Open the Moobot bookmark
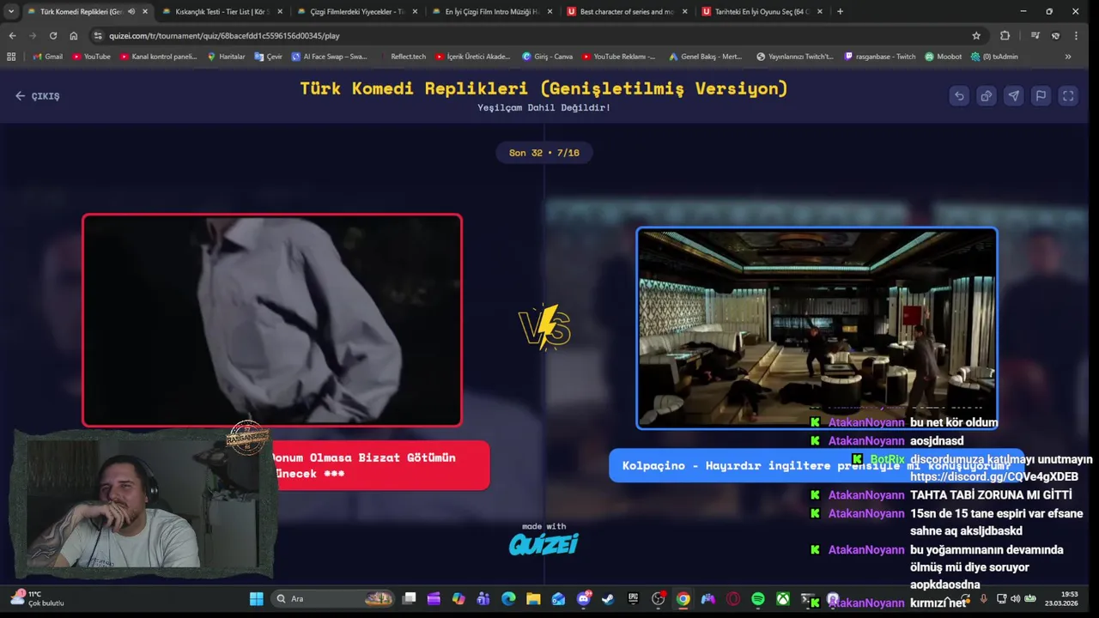The height and width of the screenshot is (618, 1099). [943, 57]
